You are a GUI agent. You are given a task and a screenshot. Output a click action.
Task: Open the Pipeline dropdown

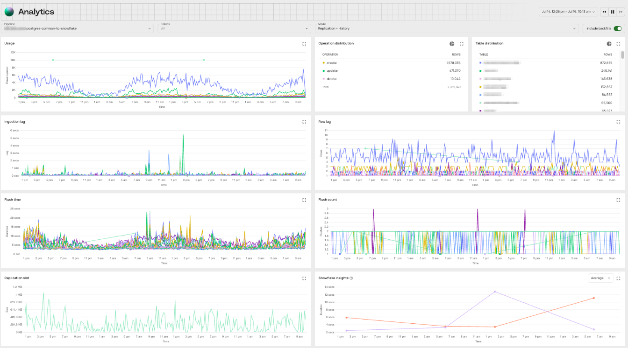(77, 28)
